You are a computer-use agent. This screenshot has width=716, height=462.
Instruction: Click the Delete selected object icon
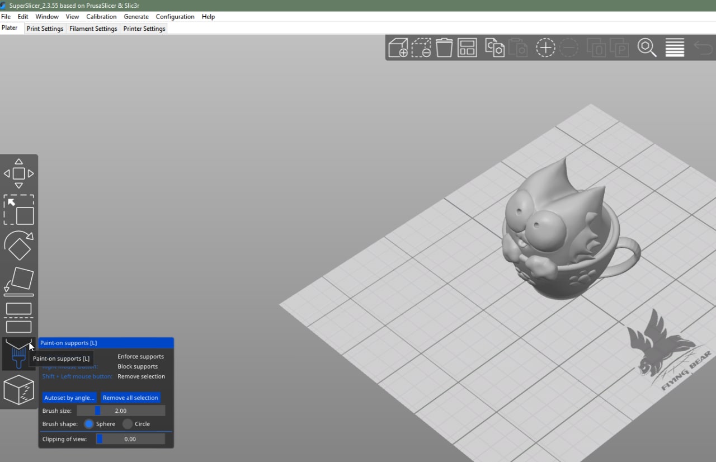point(421,48)
